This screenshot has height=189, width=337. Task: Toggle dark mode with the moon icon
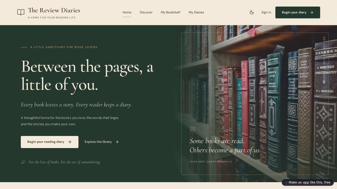pyautogui.click(x=252, y=12)
